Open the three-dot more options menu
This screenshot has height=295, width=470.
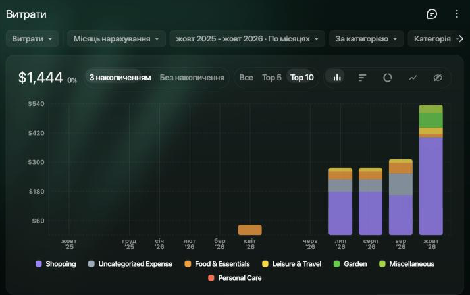(x=457, y=14)
